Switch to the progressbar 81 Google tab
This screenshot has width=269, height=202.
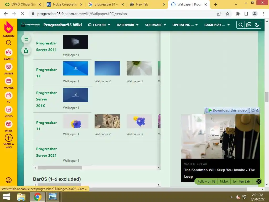pos(106,4)
